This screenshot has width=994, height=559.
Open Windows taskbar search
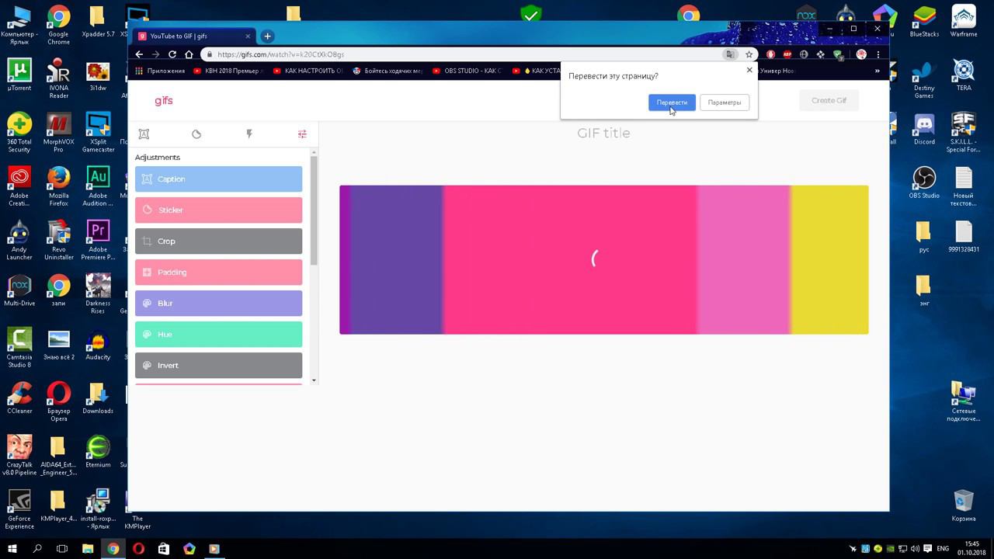pos(37,549)
